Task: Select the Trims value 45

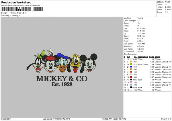Action: [138, 26]
